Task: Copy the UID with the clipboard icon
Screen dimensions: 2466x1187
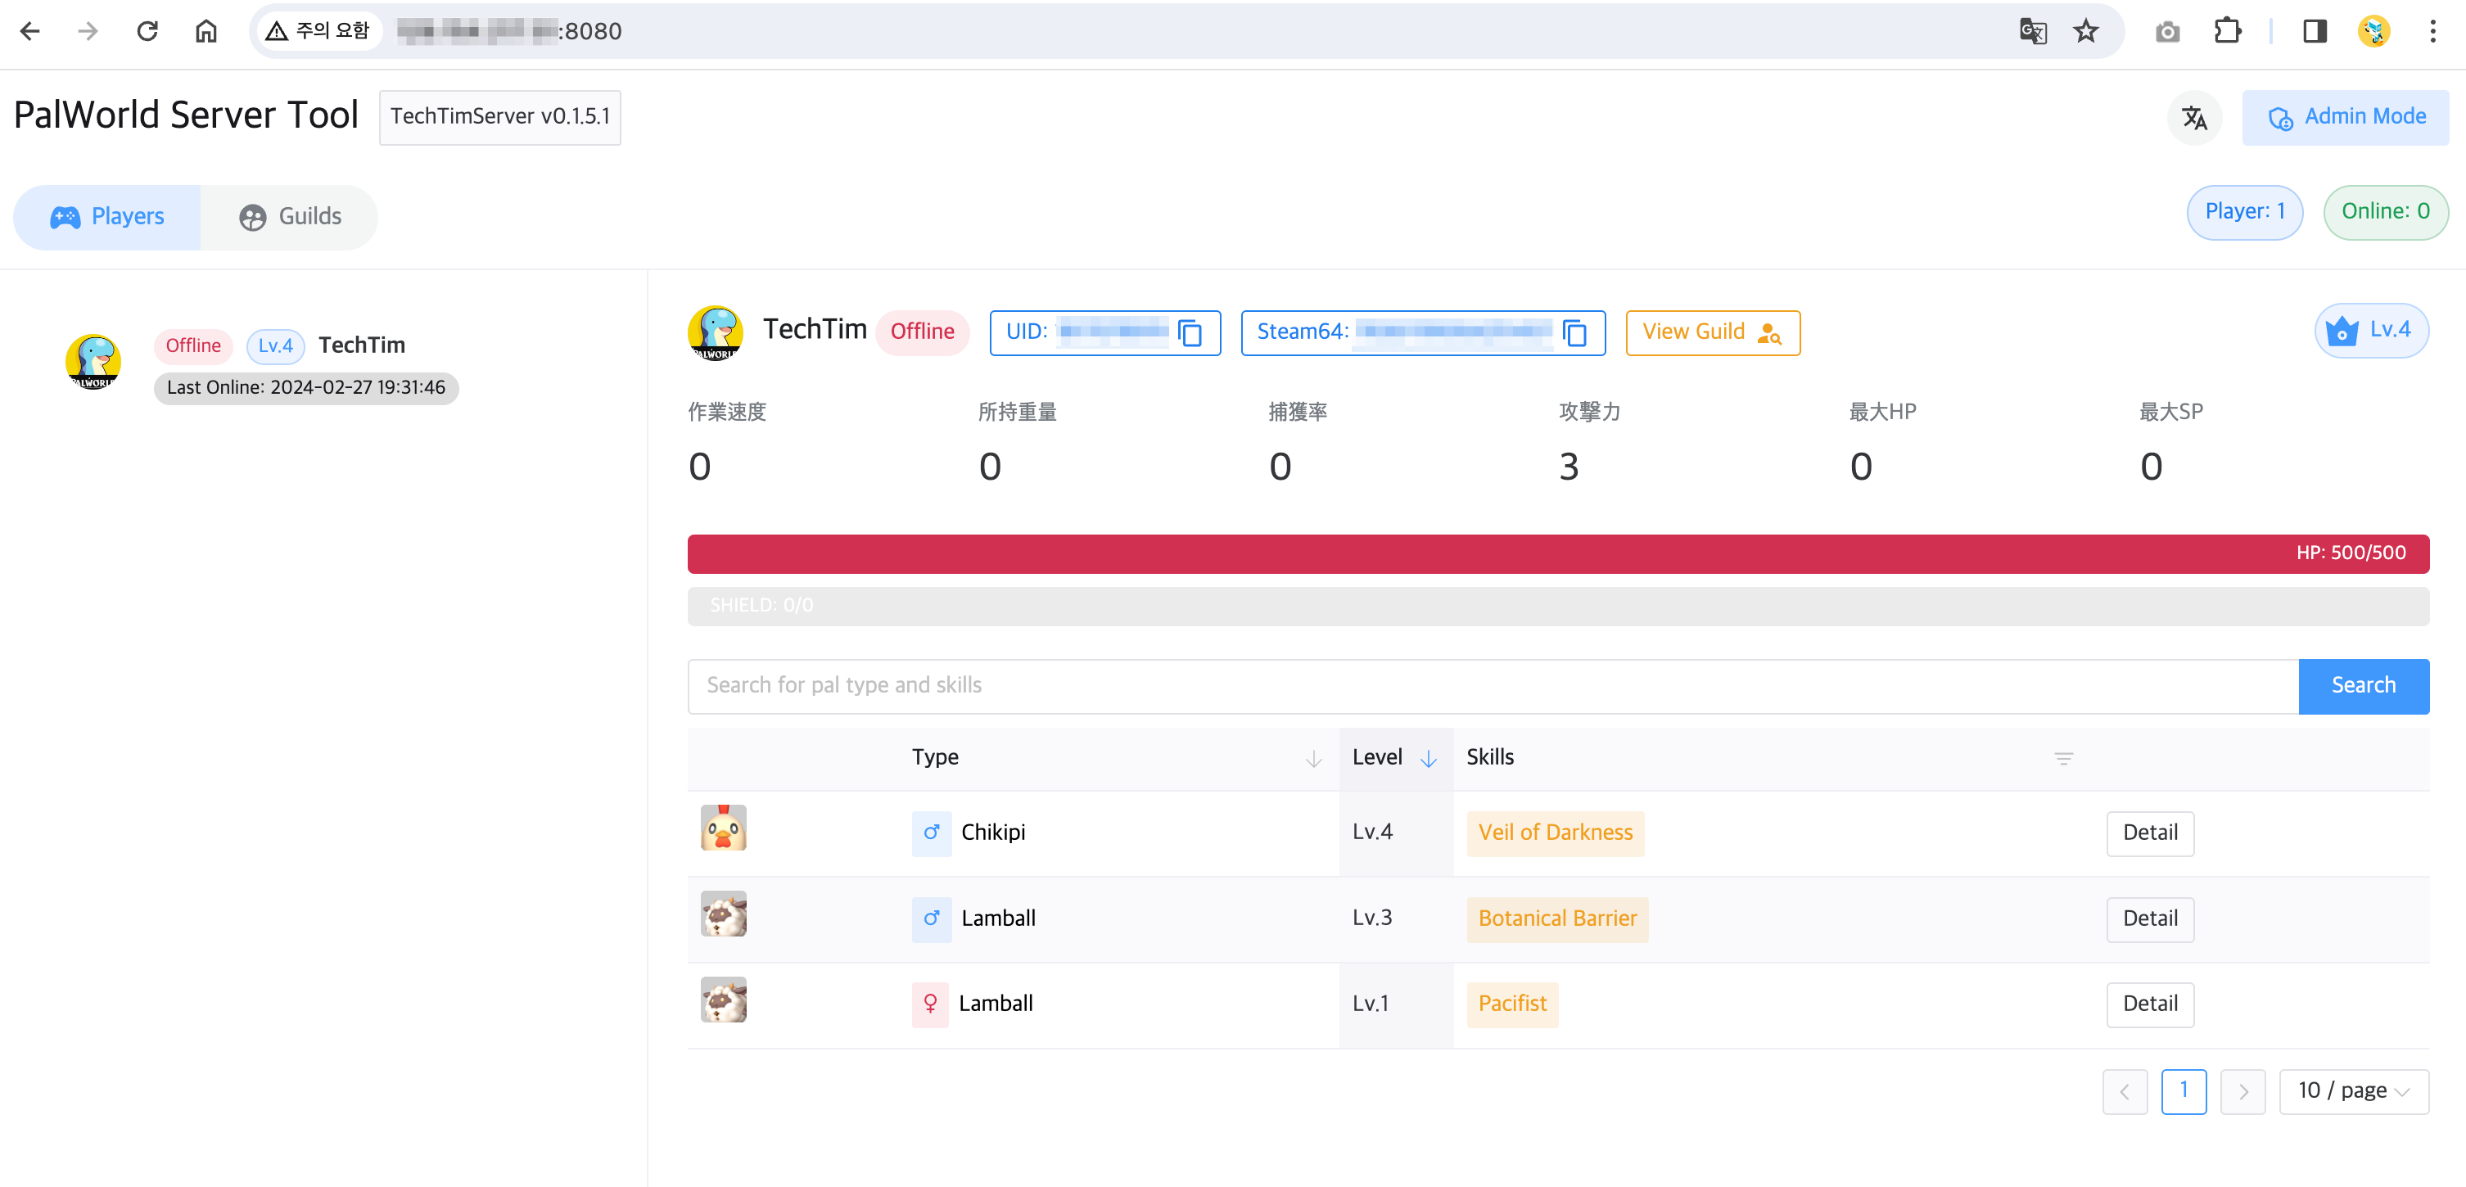Action: coord(1190,332)
